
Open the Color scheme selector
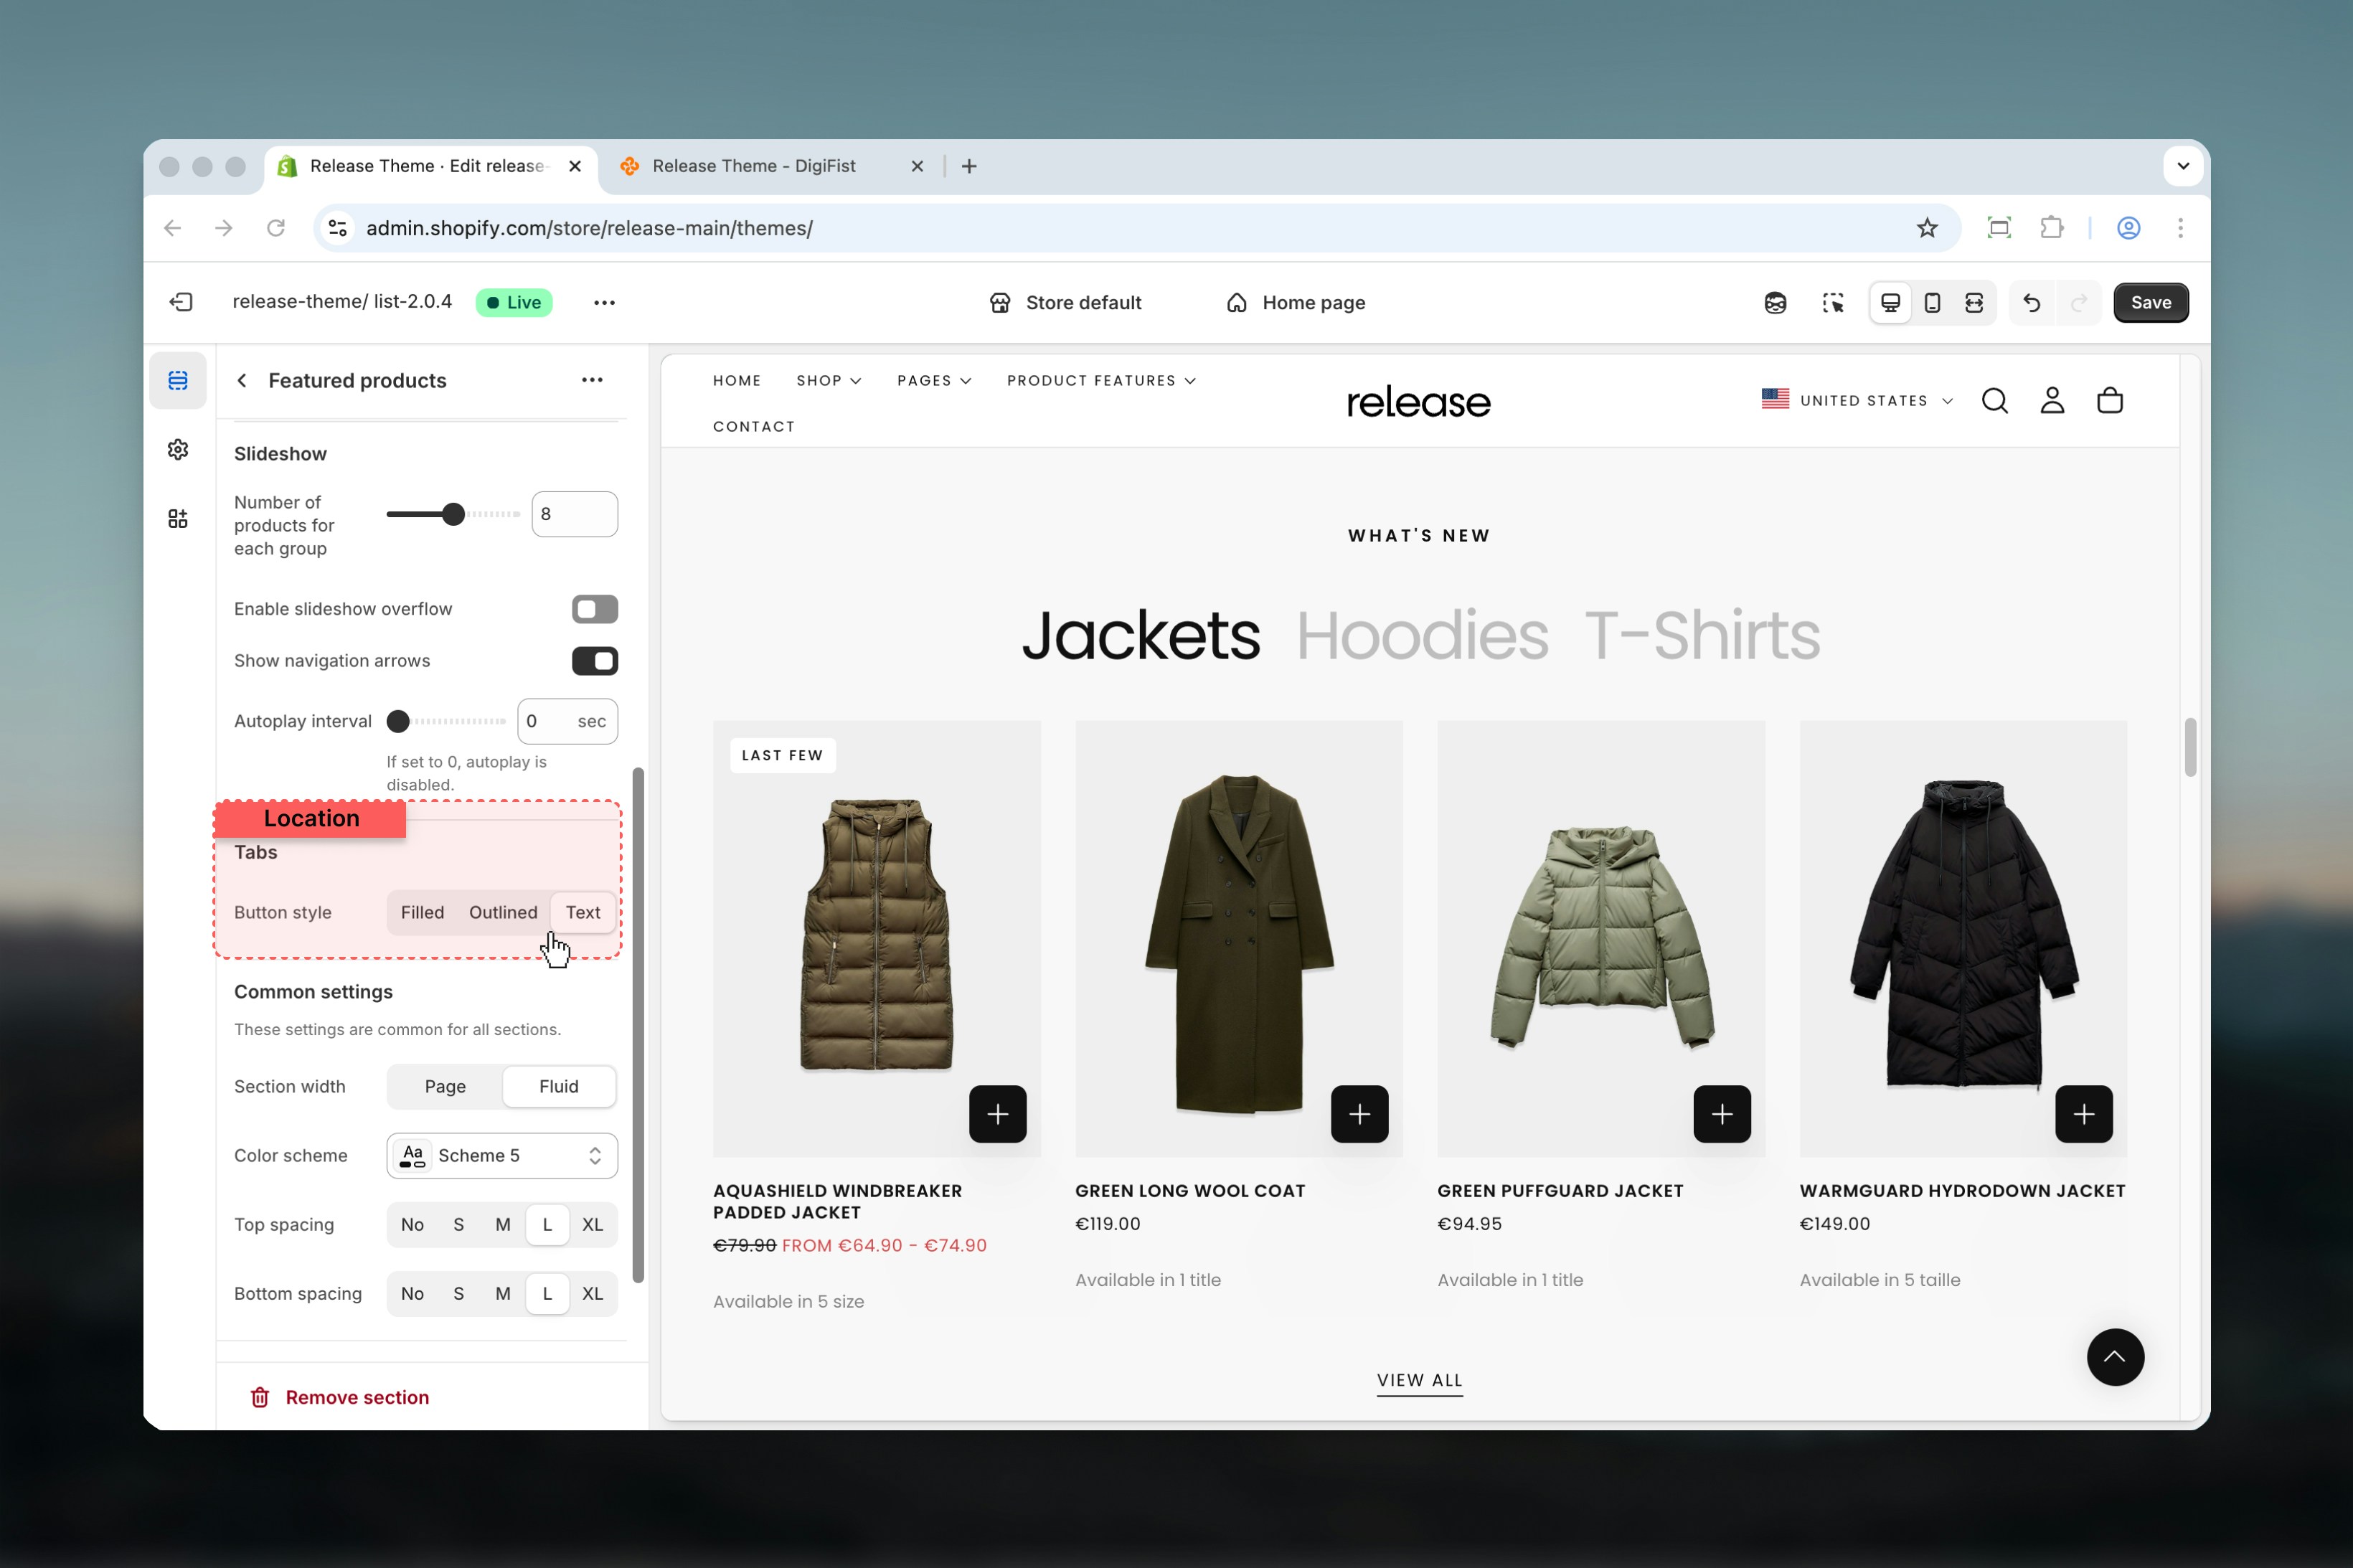[x=501, y=1155]
